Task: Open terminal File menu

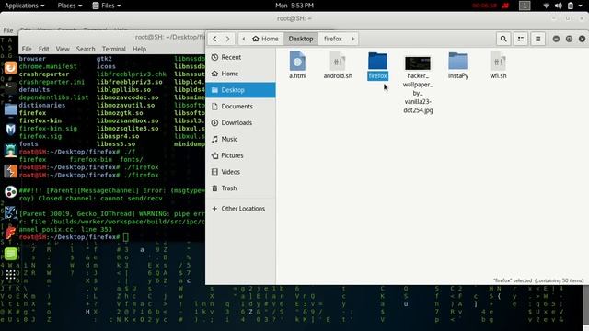Action: click(27, 49)
